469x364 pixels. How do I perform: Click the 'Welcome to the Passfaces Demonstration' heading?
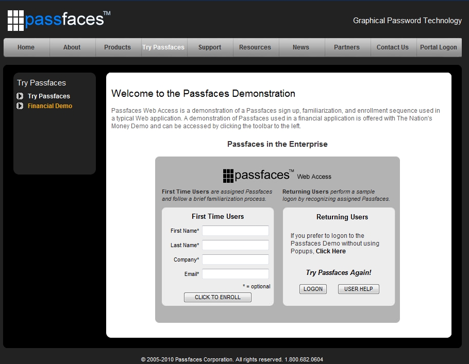point(204,94)
